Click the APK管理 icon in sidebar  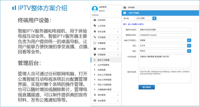(x=95, y=49)
